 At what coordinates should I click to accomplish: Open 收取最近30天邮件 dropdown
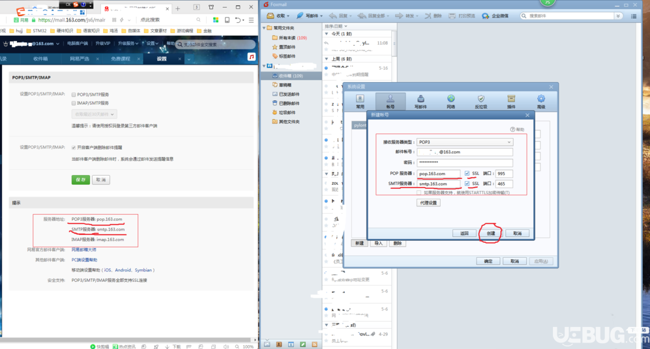click(x=94, y=114)
